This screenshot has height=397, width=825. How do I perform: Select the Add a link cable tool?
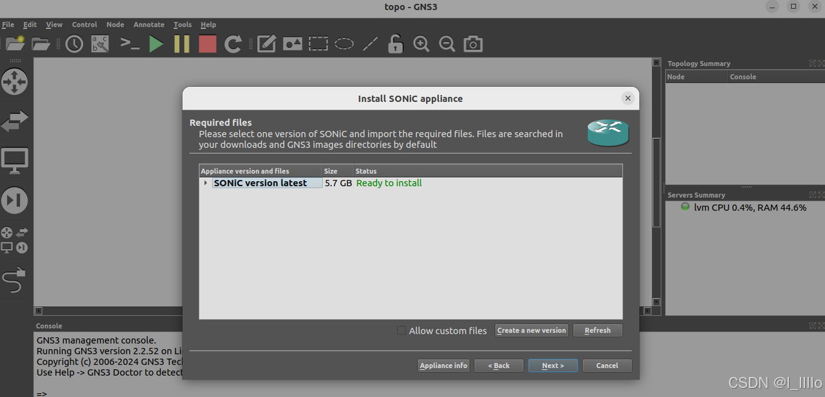click(14, 280)
